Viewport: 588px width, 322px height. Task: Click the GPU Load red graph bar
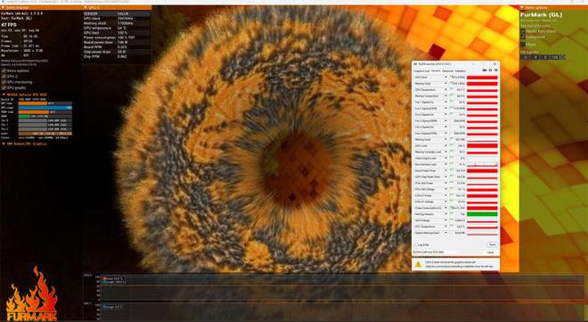click(x=482, y=145)
